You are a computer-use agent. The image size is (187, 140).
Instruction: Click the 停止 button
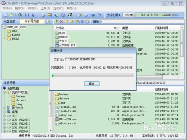pyautogui.click(x=92, y=84)
